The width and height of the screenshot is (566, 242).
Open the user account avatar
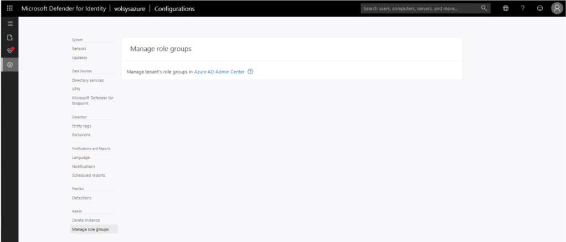click(x=557, y=8)
